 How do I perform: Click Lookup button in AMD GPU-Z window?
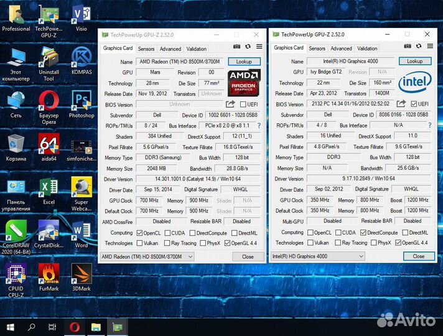244,62
